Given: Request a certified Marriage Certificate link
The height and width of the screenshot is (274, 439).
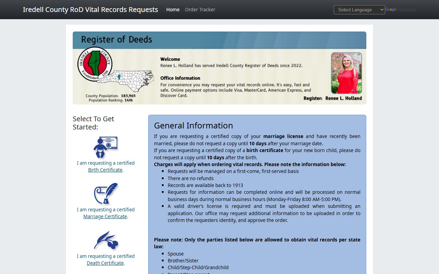Looking at the screenshot, I should click(x=105, y=216).
